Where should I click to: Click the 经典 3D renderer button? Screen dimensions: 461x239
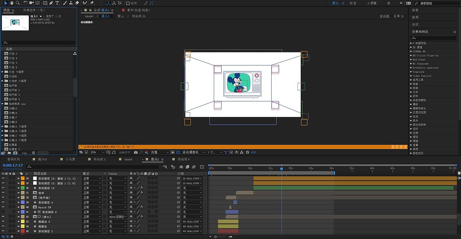tap(399, 16)
